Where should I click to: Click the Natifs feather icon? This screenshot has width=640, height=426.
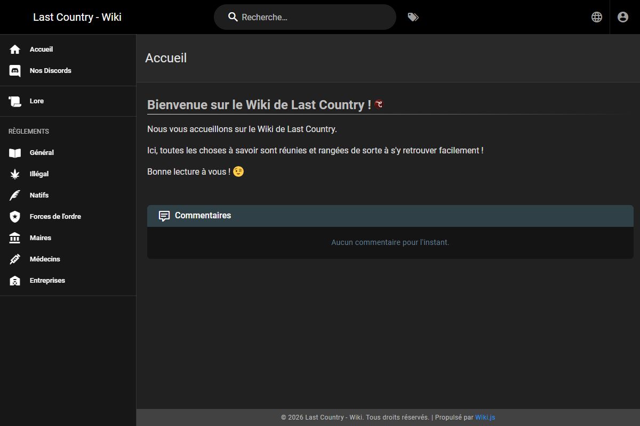(x=14, y=195)
